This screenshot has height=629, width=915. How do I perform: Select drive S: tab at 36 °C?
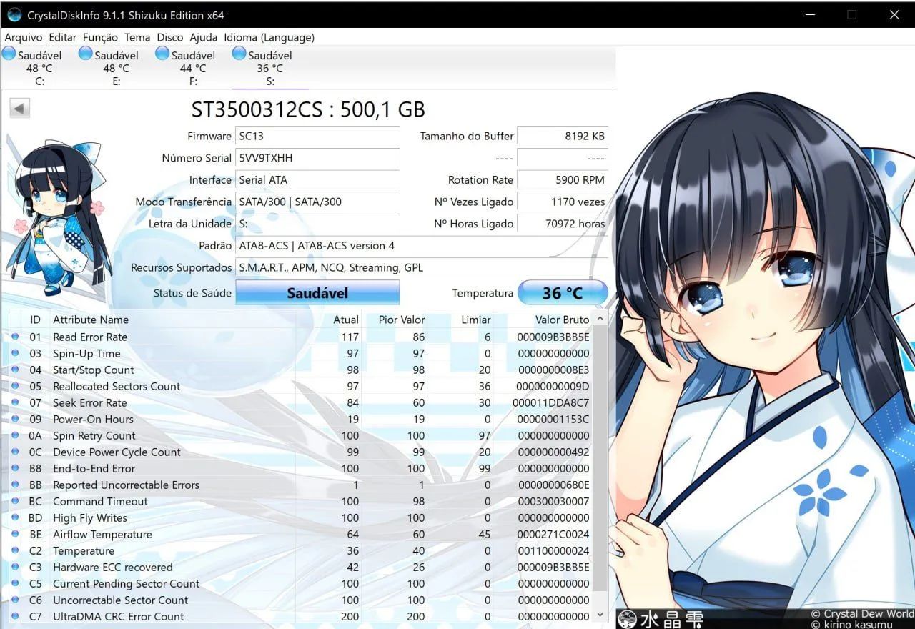pos(269,68)
